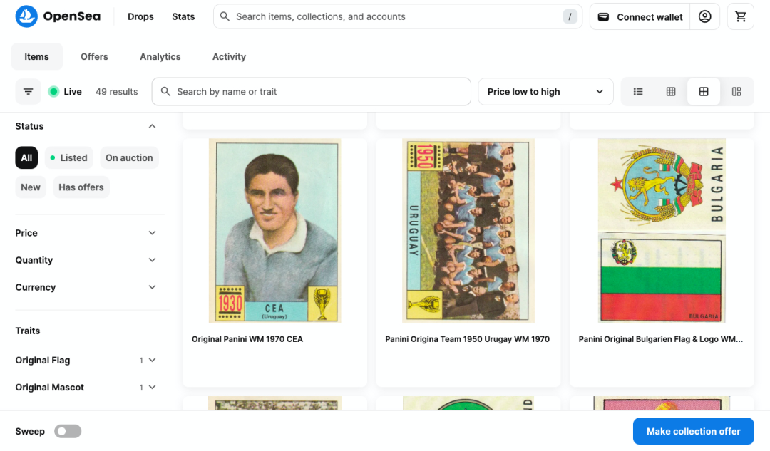Image resolution: width=770 pixels, height=451 pixels.
Task: Click the OpenSea logo icon
Action: click(x=26, y=16)
